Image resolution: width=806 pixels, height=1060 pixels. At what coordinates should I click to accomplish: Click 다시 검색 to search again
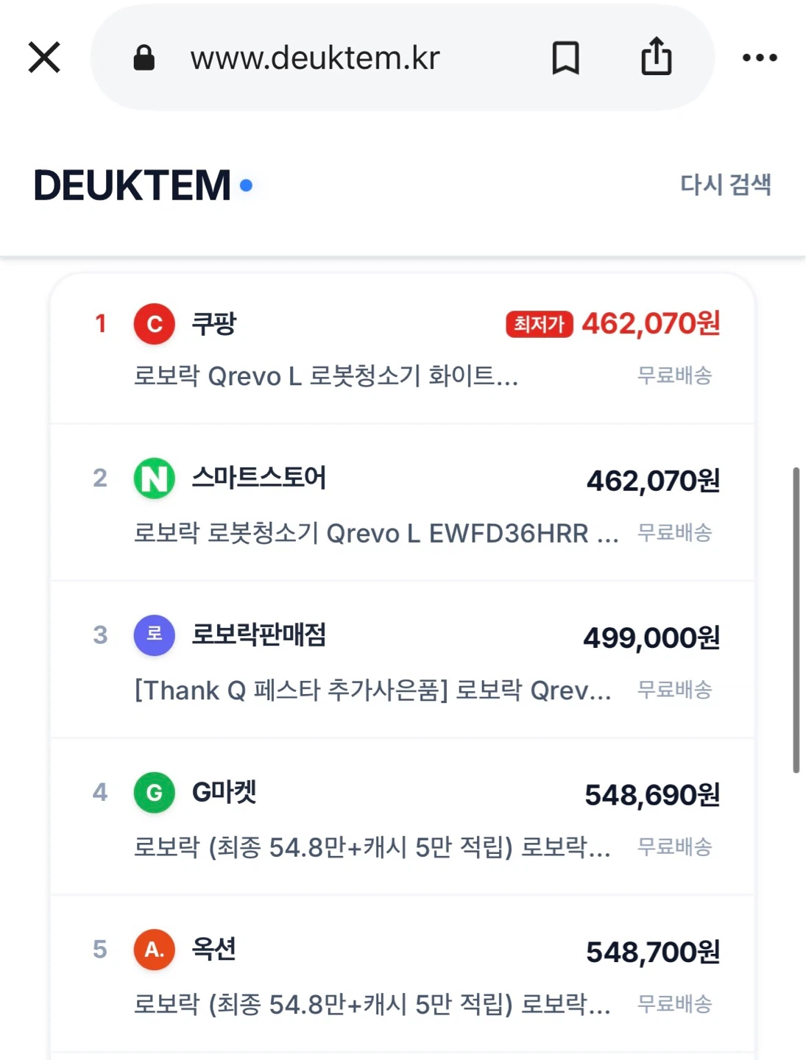click(x=725, y=184)
